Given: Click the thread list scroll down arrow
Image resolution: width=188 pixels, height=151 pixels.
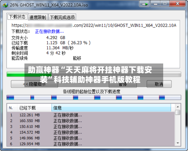Looking at the screenshot, I should 178,143.
